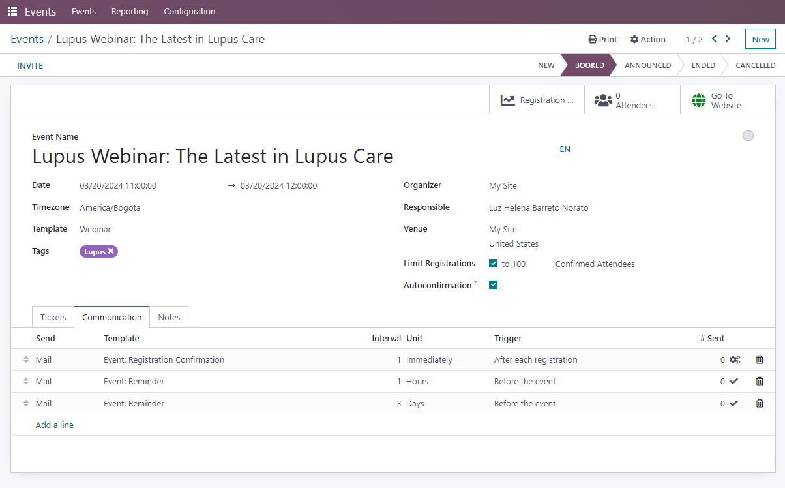This screenshot has height=488, width=785.
Task: Set status to Announced stage
Action: tap(647, 65)
